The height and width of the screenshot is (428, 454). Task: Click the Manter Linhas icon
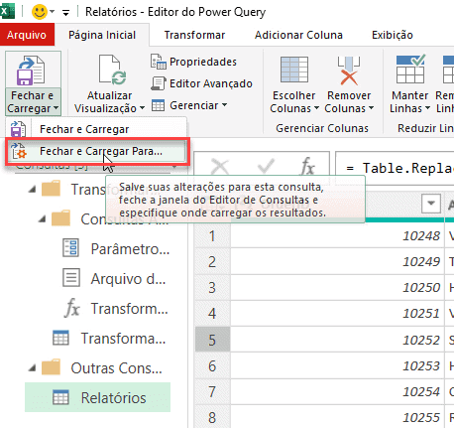click(410, 69)
